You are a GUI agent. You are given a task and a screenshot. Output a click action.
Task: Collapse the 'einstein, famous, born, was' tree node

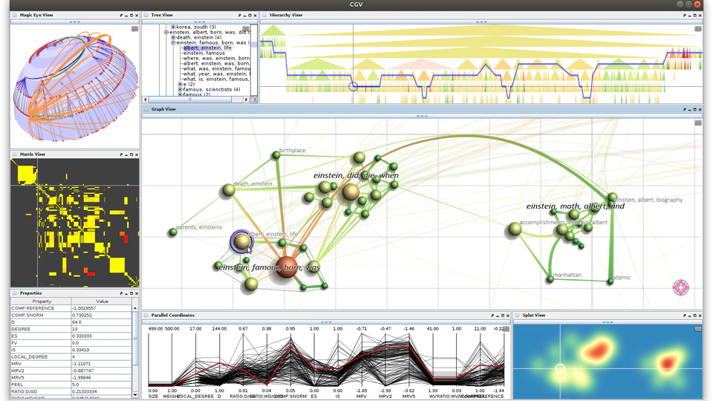(173, 43)
